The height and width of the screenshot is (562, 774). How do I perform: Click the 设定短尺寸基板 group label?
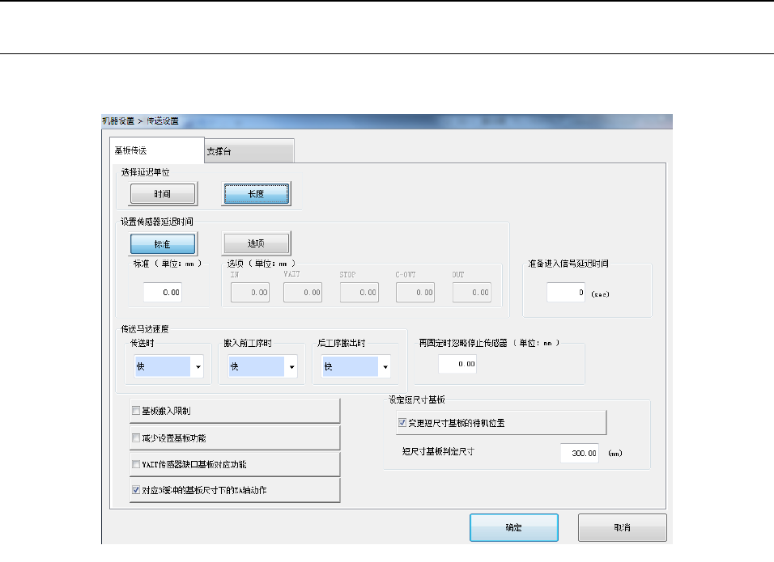(x=417, y=399)
